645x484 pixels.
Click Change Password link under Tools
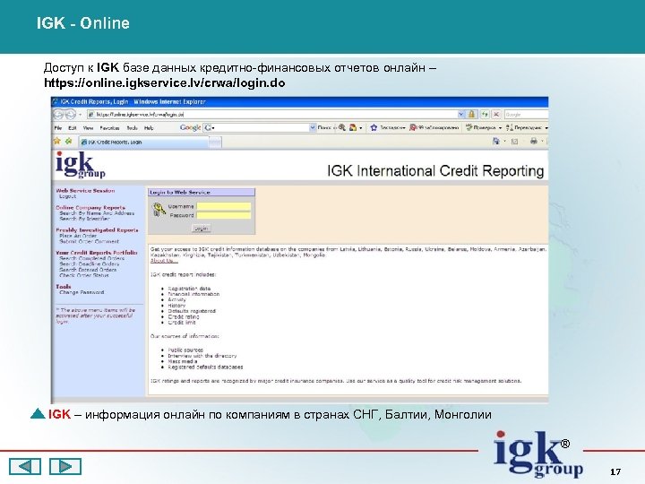tap(82, 292)
